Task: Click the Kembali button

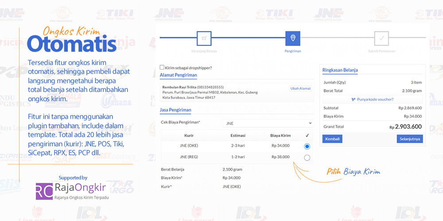Action: (x=332, y=139)
